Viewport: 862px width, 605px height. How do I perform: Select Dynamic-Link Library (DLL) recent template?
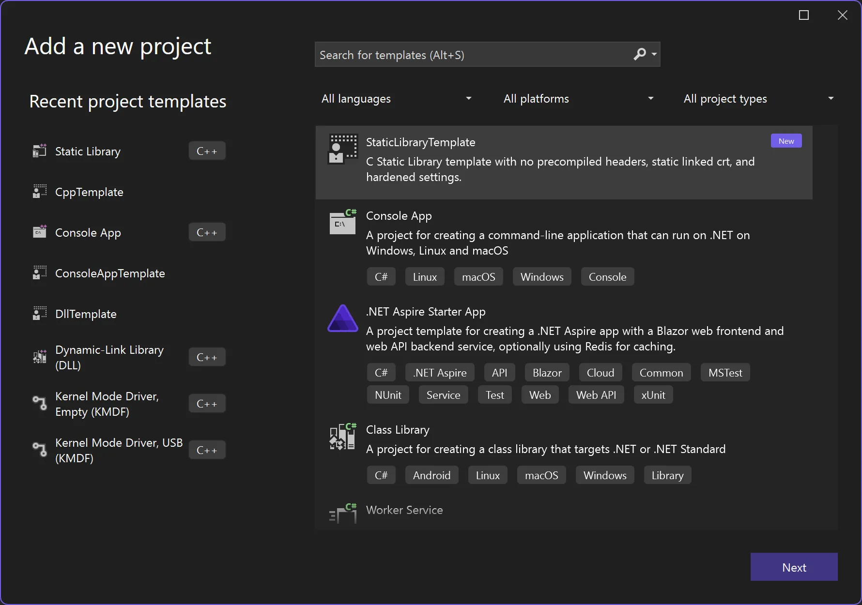coord(109,357)
